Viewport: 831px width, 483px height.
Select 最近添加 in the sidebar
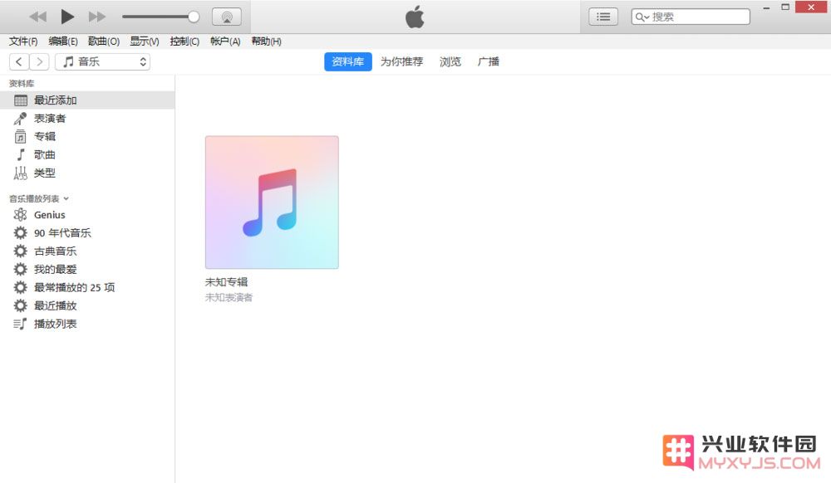(87, 100)
